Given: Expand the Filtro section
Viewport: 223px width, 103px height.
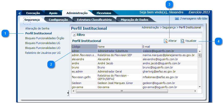Looking at the screenshot, I should click(74, 35).
